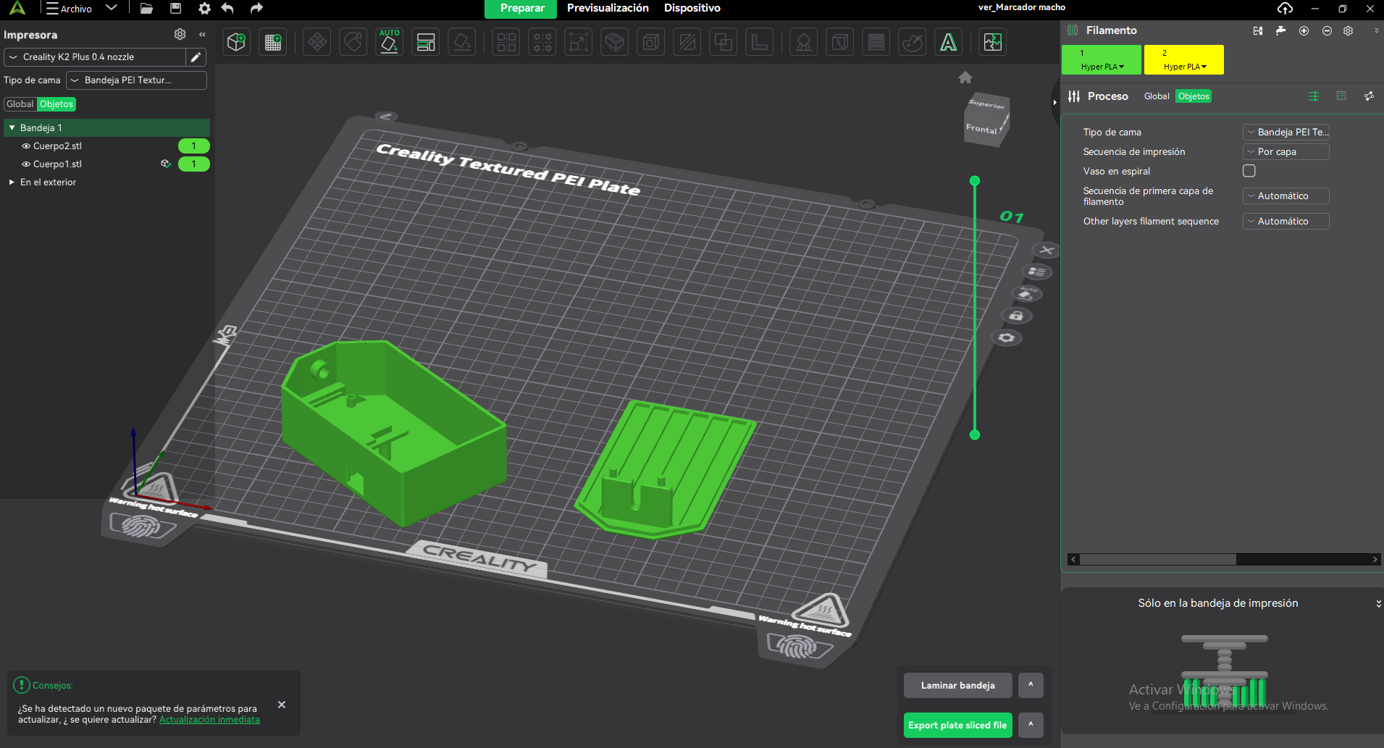
Task: Toggle the advanced settings list icon
Action: (x=1314, y=96)
